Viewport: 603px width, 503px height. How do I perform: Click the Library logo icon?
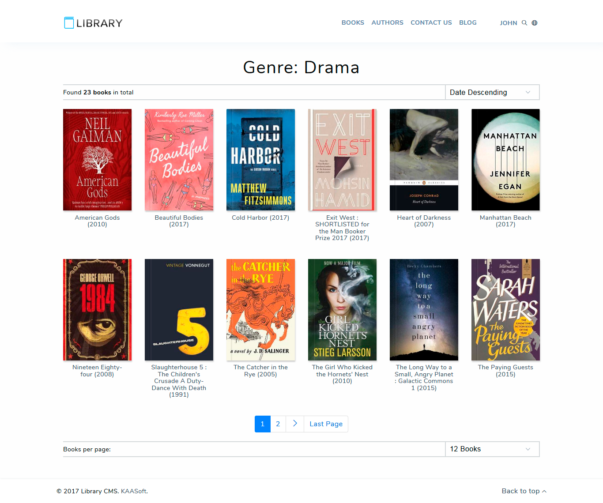(69, 23)
